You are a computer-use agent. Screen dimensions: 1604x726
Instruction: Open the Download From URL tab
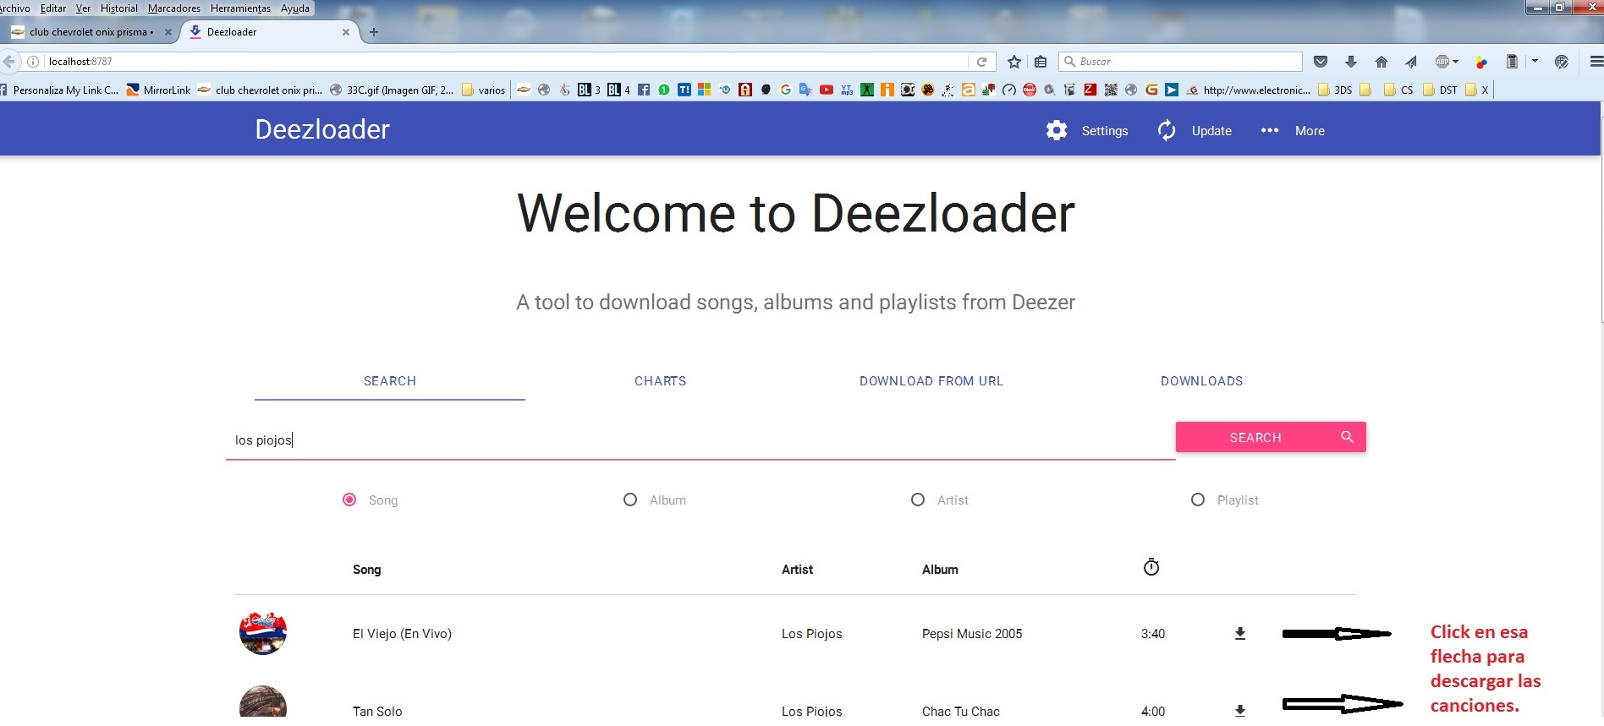pyautogui.click(x=931, y=381)
